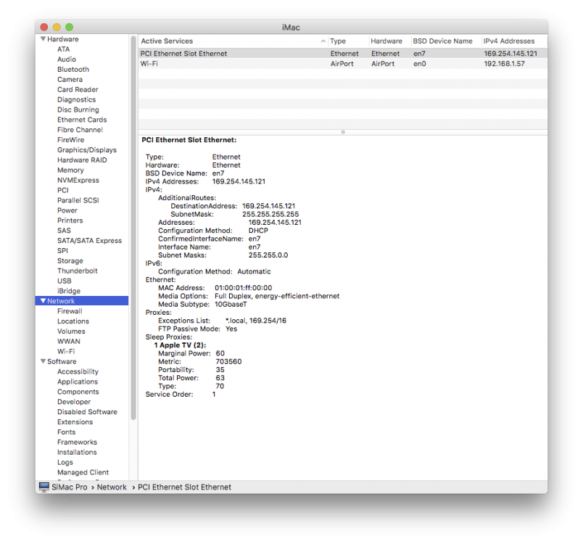Collapse the Hardware section triangle
Image resolution: width=583 pixels, height=544 pixels.
point(43,39)
